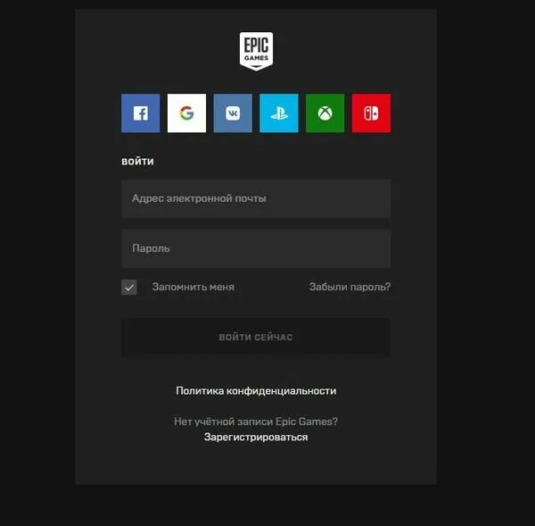Follow the Зарегистрироваться link
535x526 pixels.
[x=256, y=437]
